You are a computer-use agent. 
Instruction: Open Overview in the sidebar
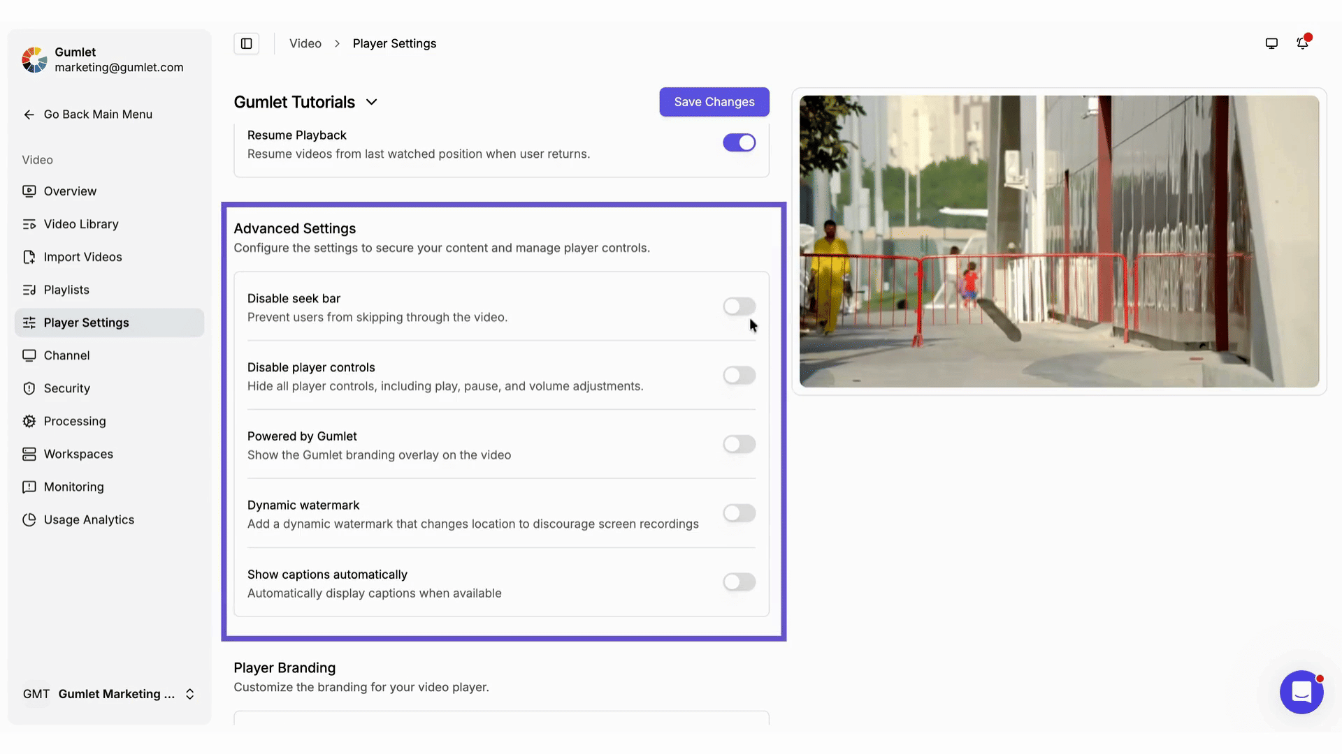click(x=109, y=191)
